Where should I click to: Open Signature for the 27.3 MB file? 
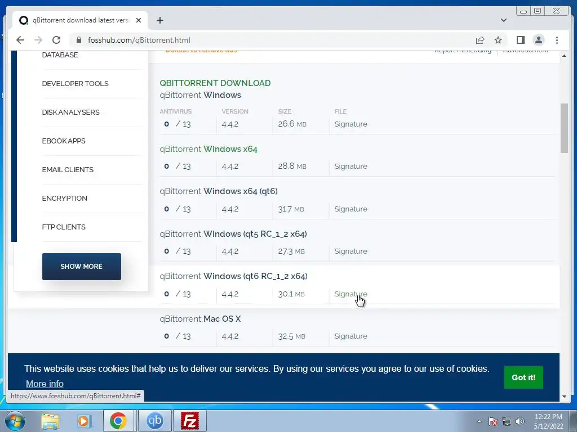click(350, 251)
